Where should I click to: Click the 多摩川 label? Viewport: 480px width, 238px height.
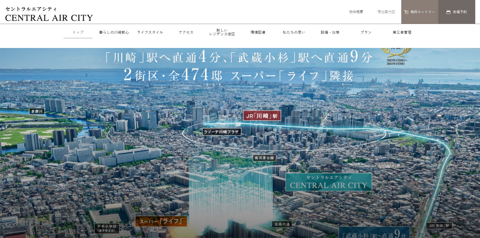(37, 111)
